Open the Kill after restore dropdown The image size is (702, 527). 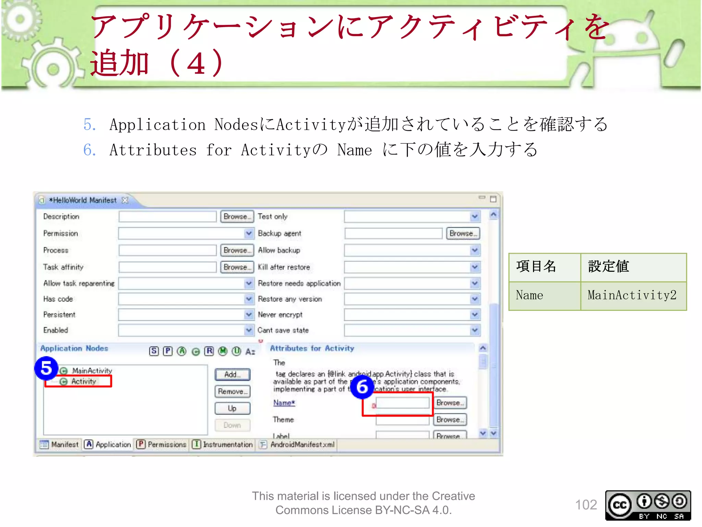(475, 267)
